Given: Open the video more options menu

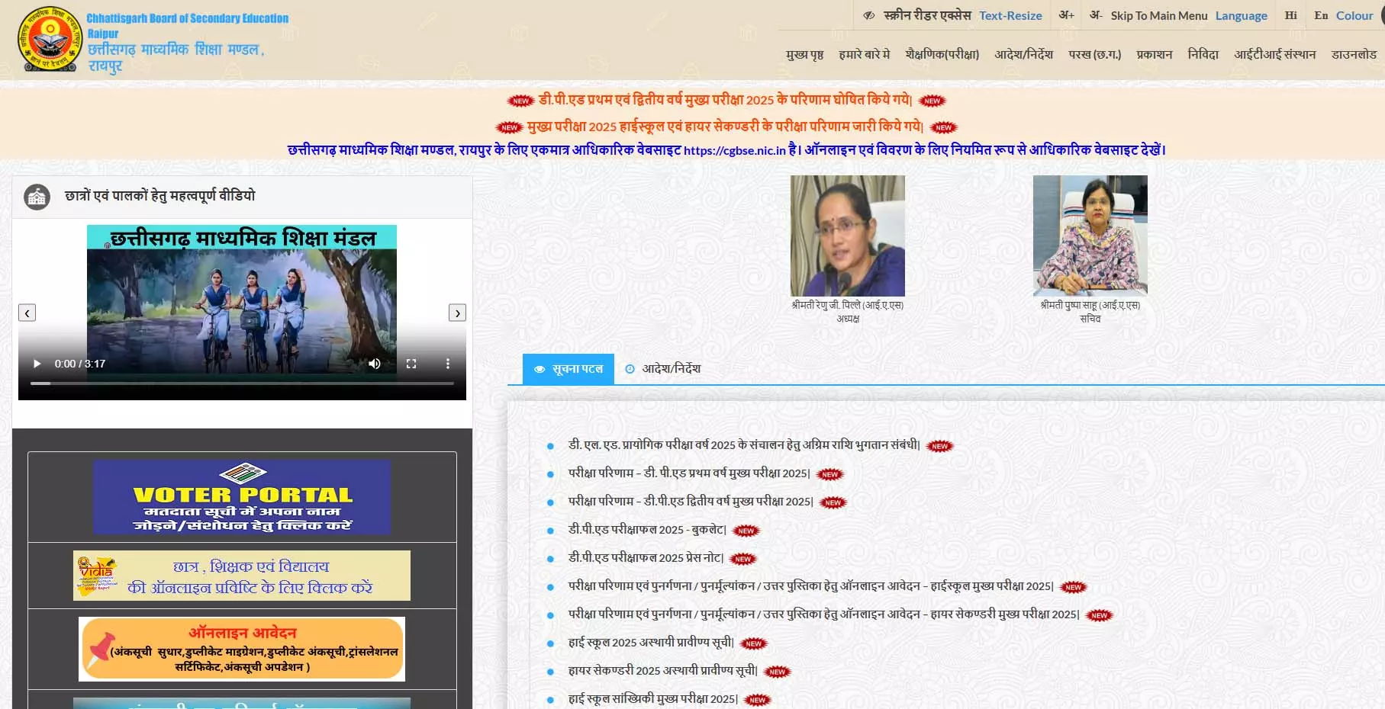Looking at the screenshot, I should pyautogui.click(x=448, y=364).
